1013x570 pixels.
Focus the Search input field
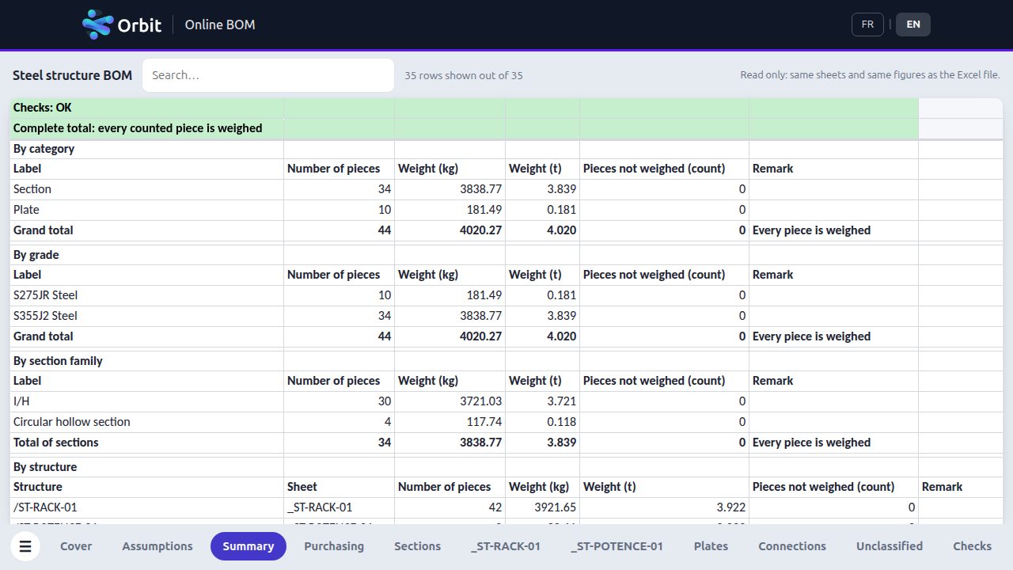tap(268, 75)
